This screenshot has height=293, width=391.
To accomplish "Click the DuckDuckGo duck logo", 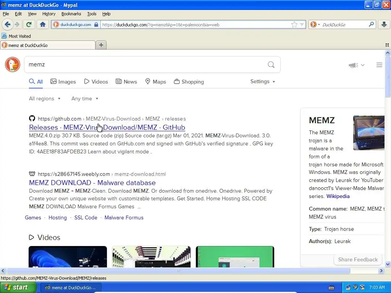I will click(13, 64).
